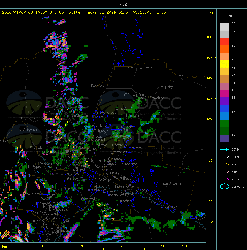Image resolution: width=247 pixels, height=250 pixels.
Task: Select the 'Mirador' map label
Action: [x=125, y=201]
